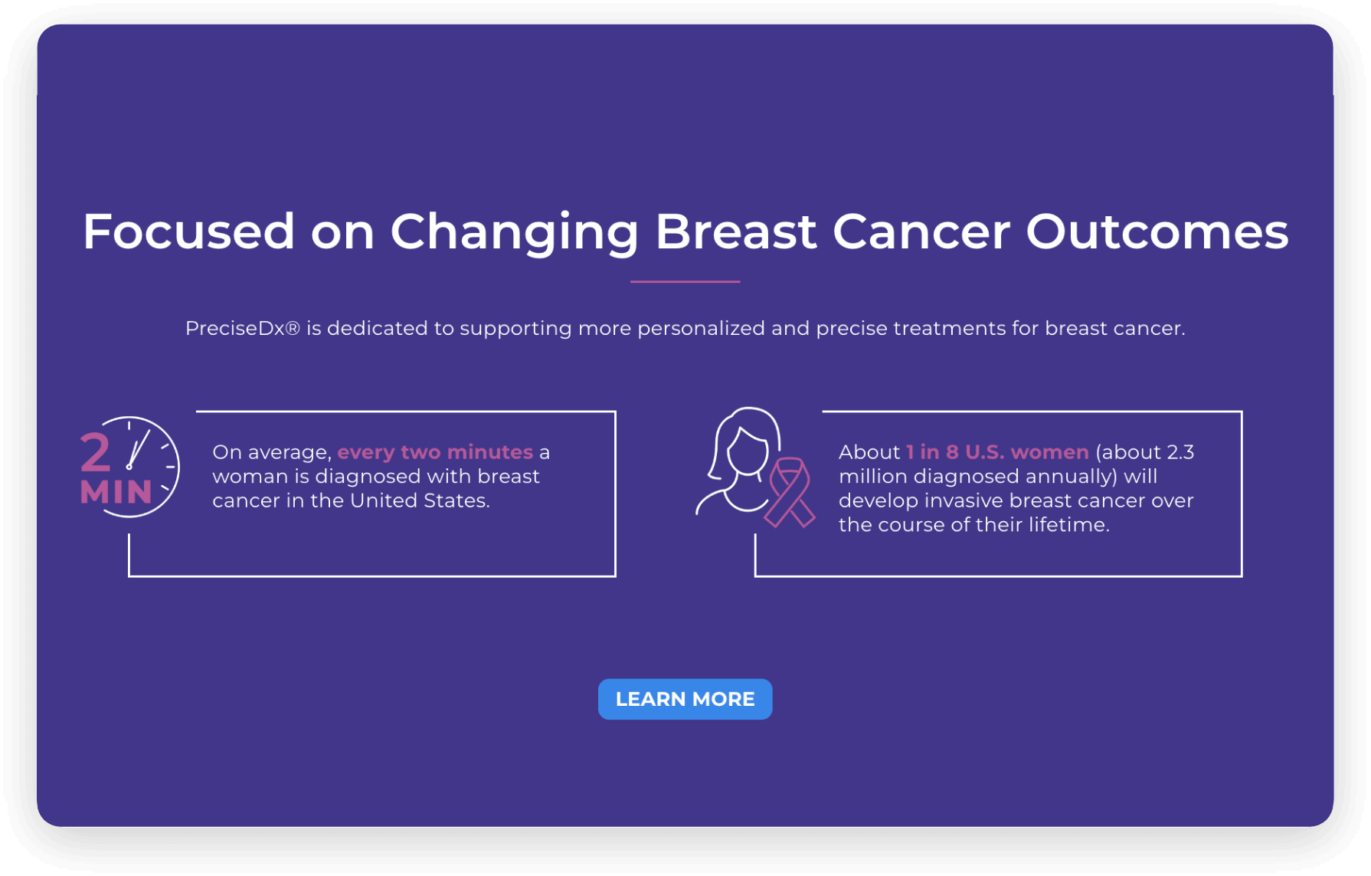Click the word 'Outcomes' in the heading
This screenshot has height=876, width=1371.
(x=1157, y=231)
